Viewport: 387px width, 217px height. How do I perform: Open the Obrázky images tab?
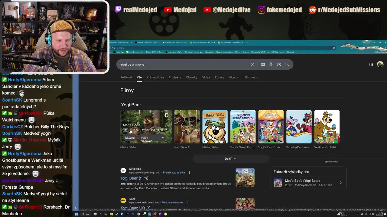point(192,77)
